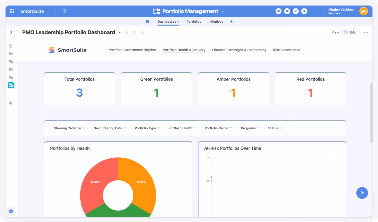Click the second folder icon in sidebar
378x222 pixels.
point(11,69)
